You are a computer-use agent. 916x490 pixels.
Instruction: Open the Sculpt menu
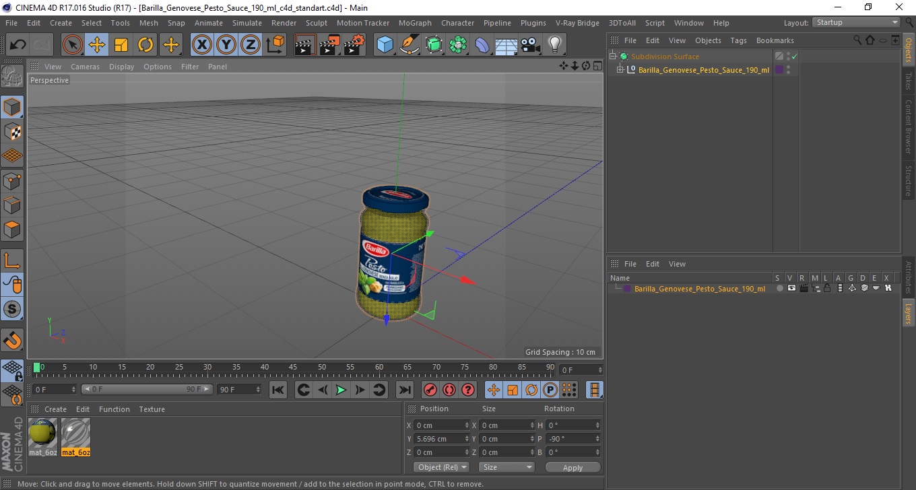[316, 23]
